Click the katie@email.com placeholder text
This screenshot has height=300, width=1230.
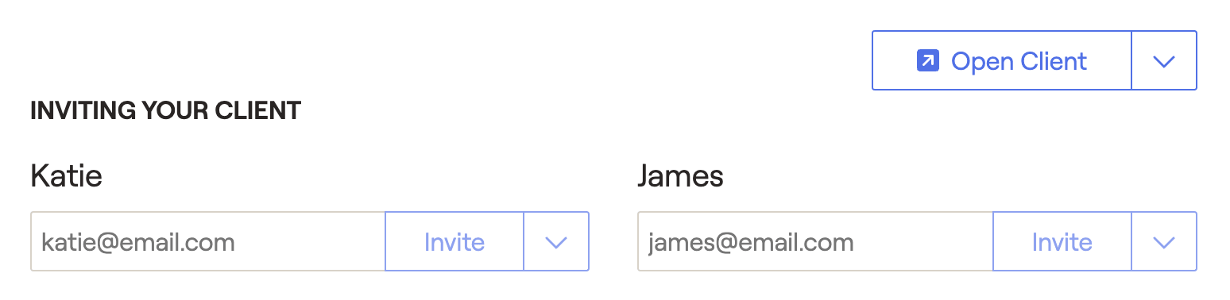click(138, 242)
